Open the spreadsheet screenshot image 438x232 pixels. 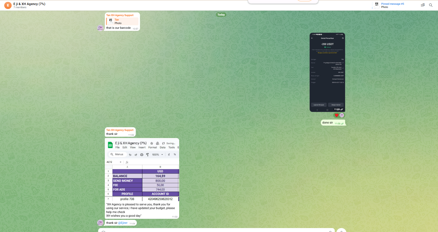point(142,170)
